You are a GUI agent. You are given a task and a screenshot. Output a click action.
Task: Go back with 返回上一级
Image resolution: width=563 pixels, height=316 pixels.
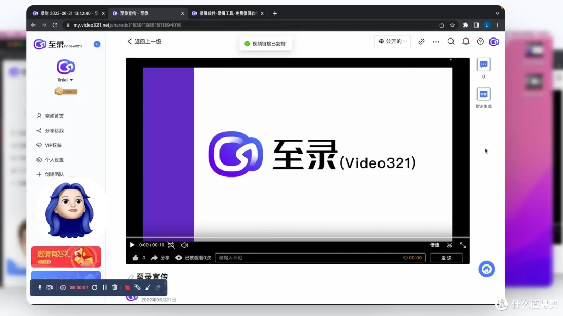pos(144,41)
